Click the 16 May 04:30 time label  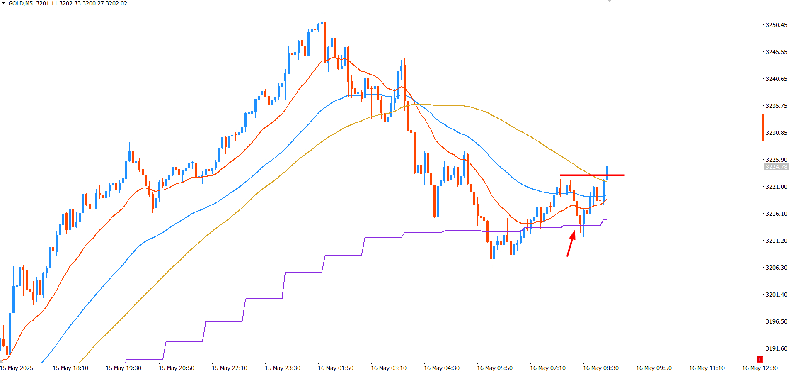point(442,368)
